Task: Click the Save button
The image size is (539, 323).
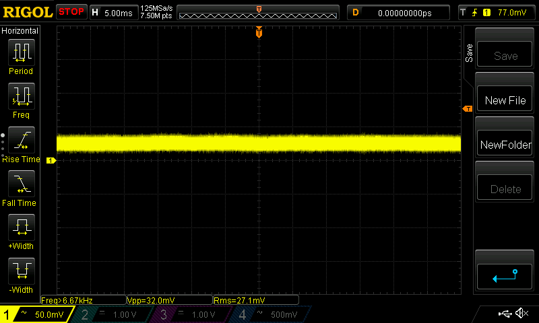Action: pos(505,55)
